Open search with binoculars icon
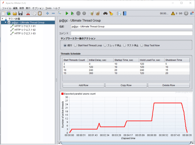 point(105,13)
